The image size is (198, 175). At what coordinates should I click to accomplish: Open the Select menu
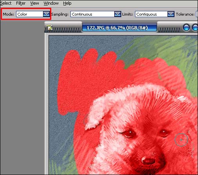[x=6, y=3]
